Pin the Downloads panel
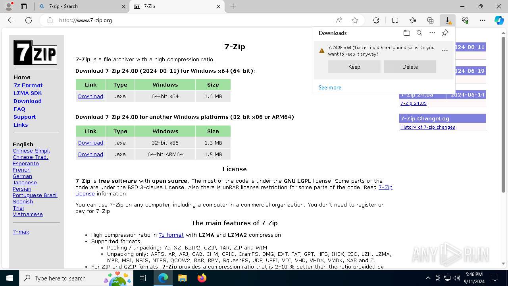Screen dimensions: 508x286 [445, 33]
